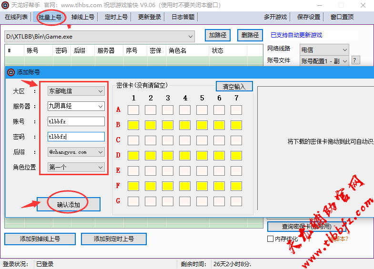The width and height of the screenshot is (374, 269).
Task: Click yellow security card cell D7
Action: [x=236, y=156]
